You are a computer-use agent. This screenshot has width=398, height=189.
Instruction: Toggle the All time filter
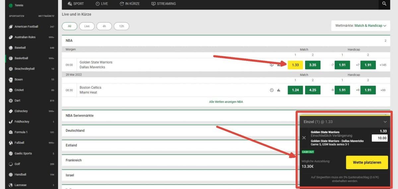coord(69,26)
